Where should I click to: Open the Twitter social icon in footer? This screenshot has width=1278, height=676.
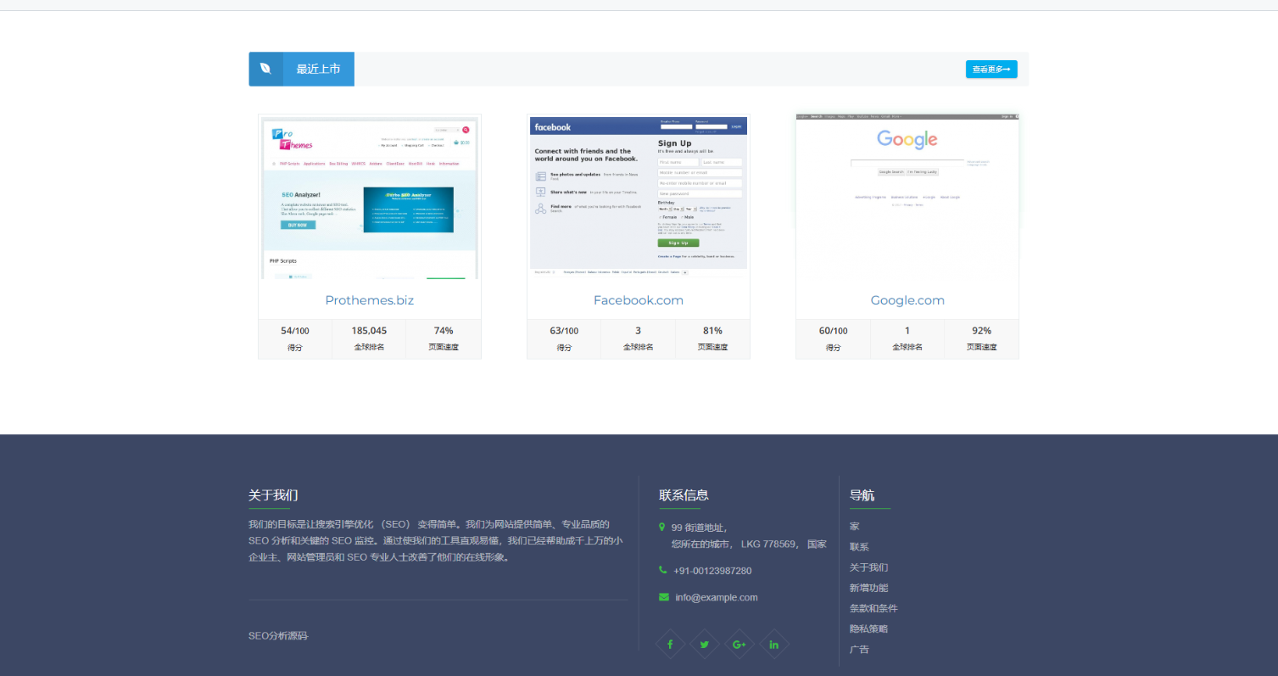coord(704,645)
